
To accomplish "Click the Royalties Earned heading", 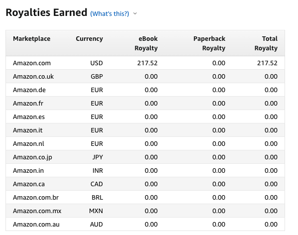I will [46, 12].
